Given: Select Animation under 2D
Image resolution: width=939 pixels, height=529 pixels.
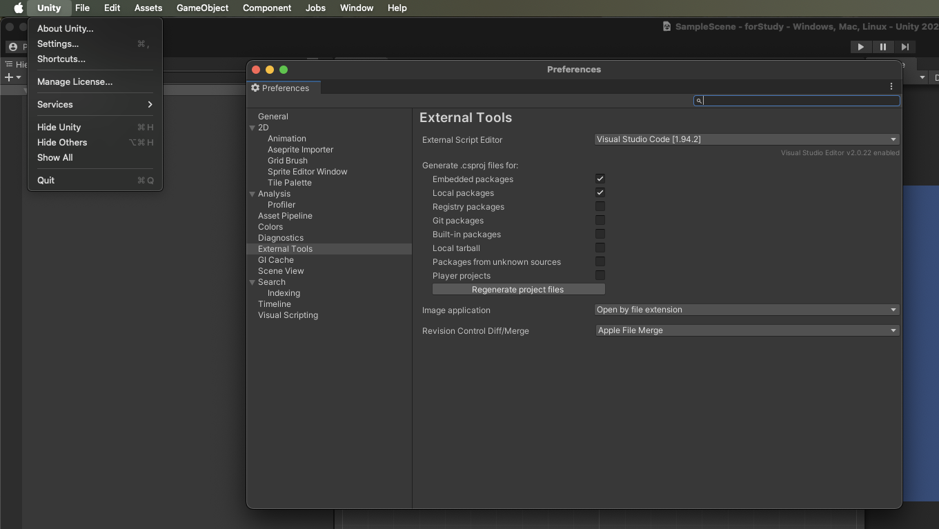Looking at the screenshot, I should tap(287, 139).
